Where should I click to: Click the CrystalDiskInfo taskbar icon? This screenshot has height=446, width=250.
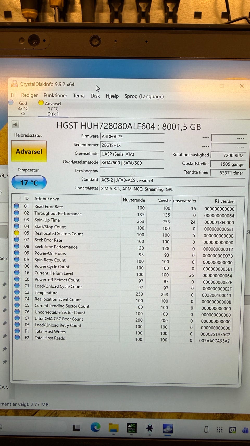click(168, 429)
